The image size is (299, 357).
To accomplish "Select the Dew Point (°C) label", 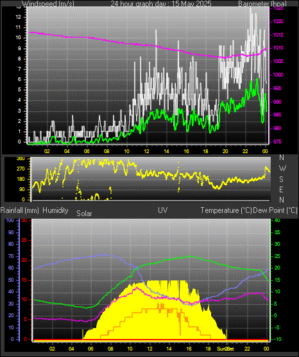I will (x=275, y=210).
